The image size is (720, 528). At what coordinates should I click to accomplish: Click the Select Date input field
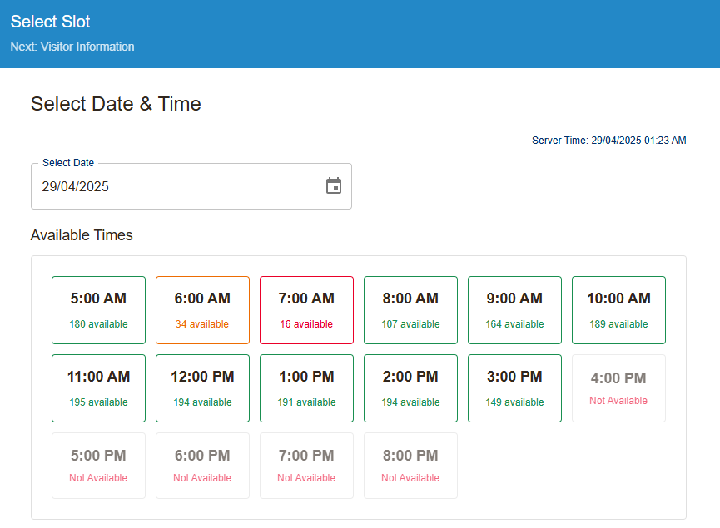(x=175, y=186)
